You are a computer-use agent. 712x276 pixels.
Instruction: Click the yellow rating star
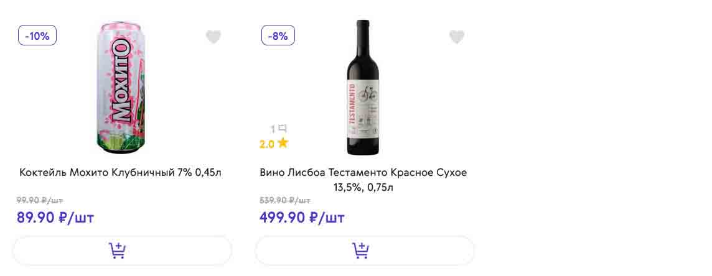tap(283, 144)
